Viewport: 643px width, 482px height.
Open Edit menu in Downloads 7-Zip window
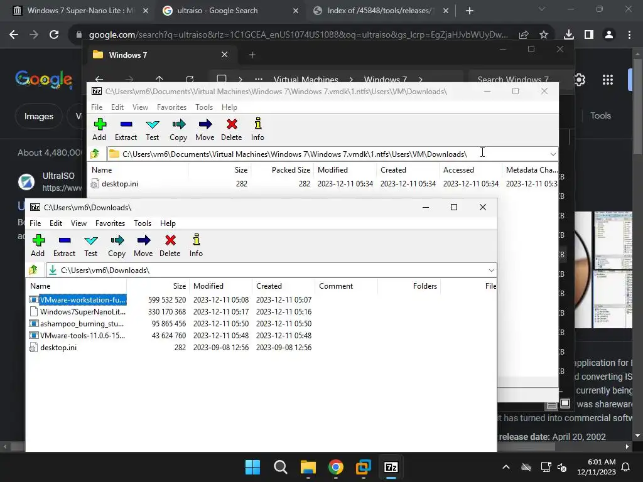pyautogui.click(x=56, y=223)
